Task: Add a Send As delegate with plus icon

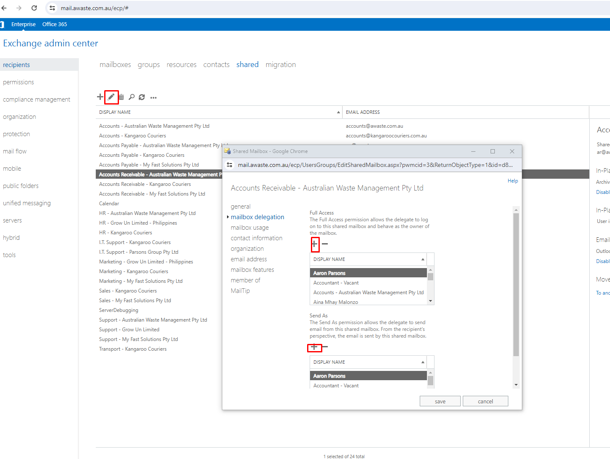Action: (314, 347)
